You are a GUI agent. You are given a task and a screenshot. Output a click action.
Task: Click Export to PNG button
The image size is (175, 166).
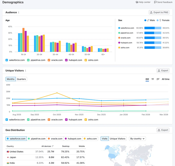[x=159, y=12]
